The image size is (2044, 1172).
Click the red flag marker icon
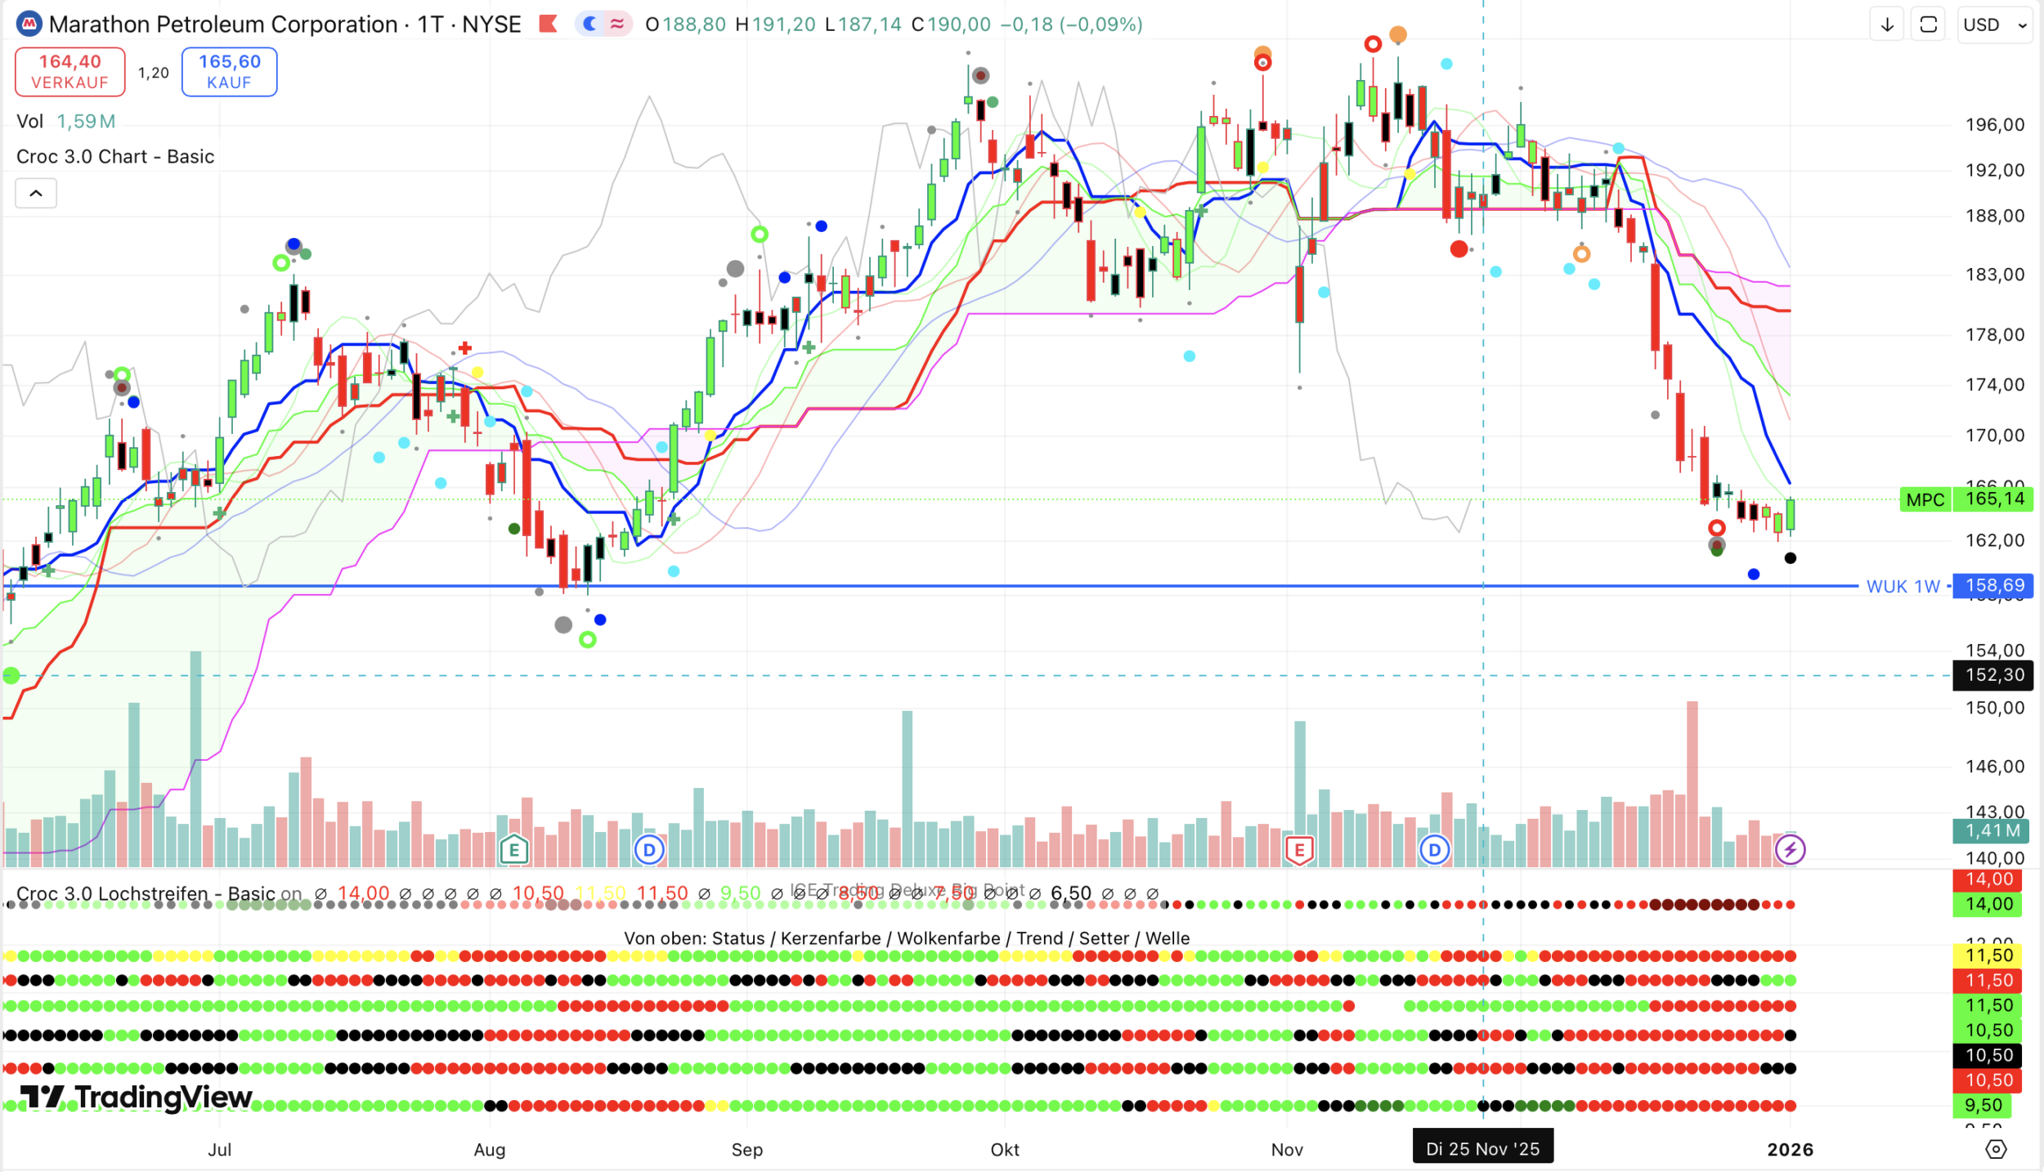[549, 24]
